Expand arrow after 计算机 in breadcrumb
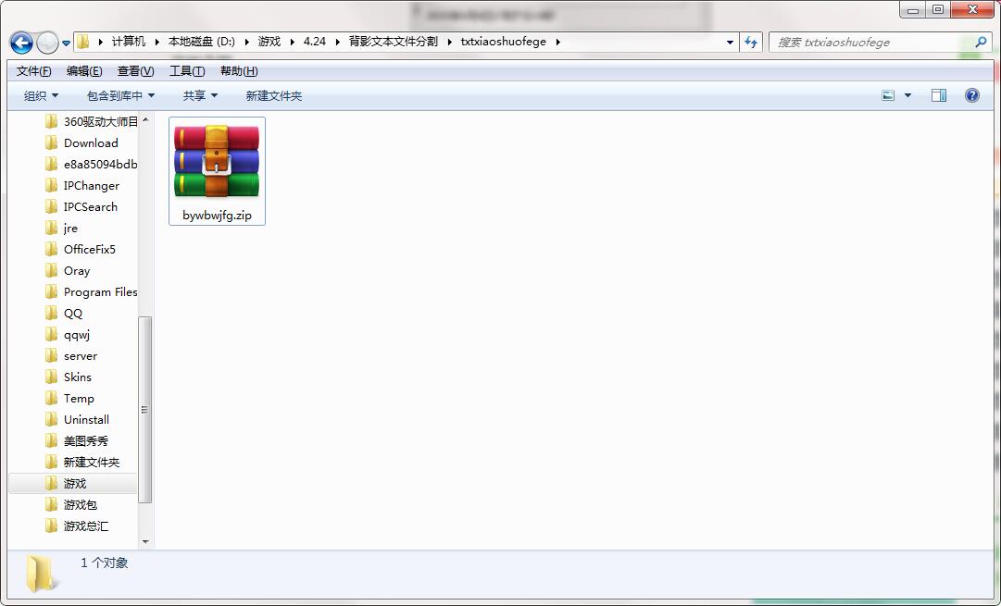 click(156, 43)
